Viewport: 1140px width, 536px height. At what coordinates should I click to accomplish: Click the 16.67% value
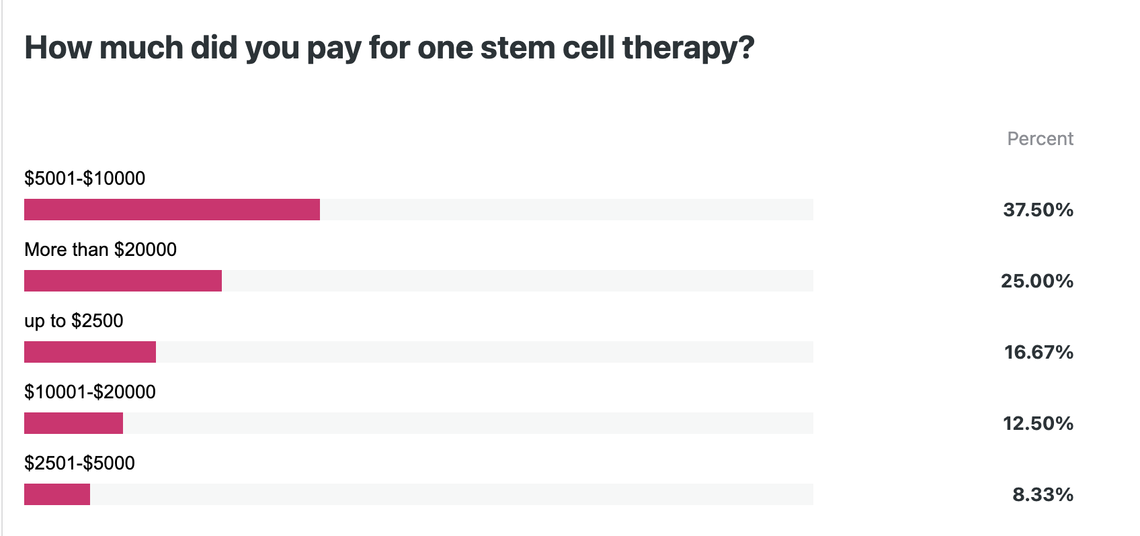(1039, 352)
